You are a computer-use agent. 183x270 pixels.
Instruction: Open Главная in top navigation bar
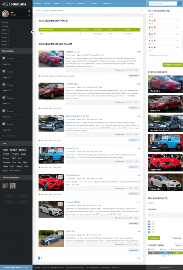[37, 3]
